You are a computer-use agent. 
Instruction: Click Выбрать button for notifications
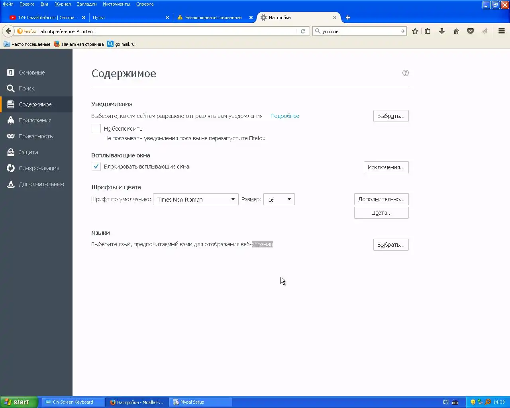pyautogui.click(x=391, y=116)
